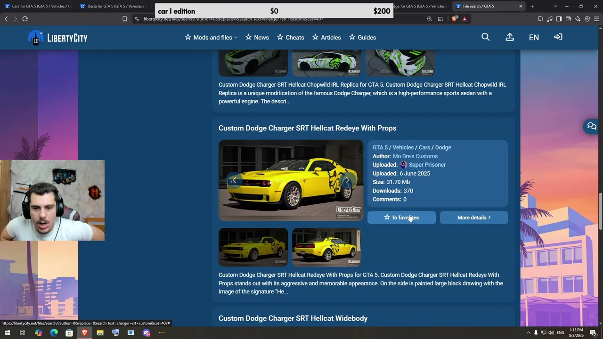The image size is (603, 339).
Task: Open Custom Dodge Charger SRT Hellcat Widebody link
Action: point(293,318)
